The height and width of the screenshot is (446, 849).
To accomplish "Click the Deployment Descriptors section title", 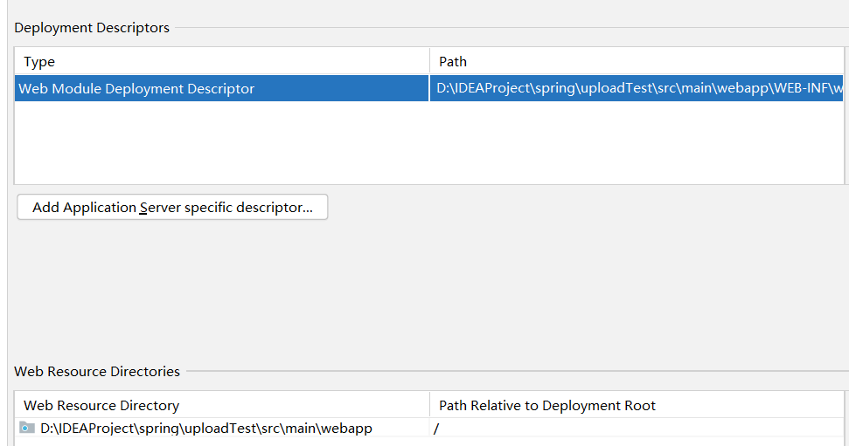I will pyautogui.click(x=92, y=28).
